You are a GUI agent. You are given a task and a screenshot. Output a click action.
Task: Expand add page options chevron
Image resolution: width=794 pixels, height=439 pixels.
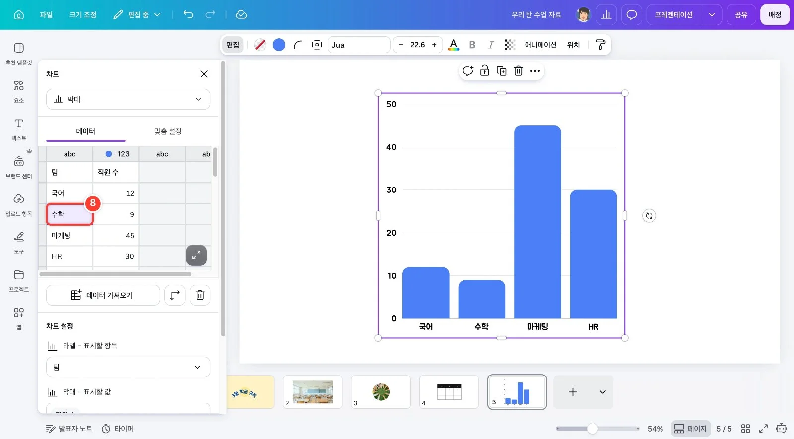602,392
